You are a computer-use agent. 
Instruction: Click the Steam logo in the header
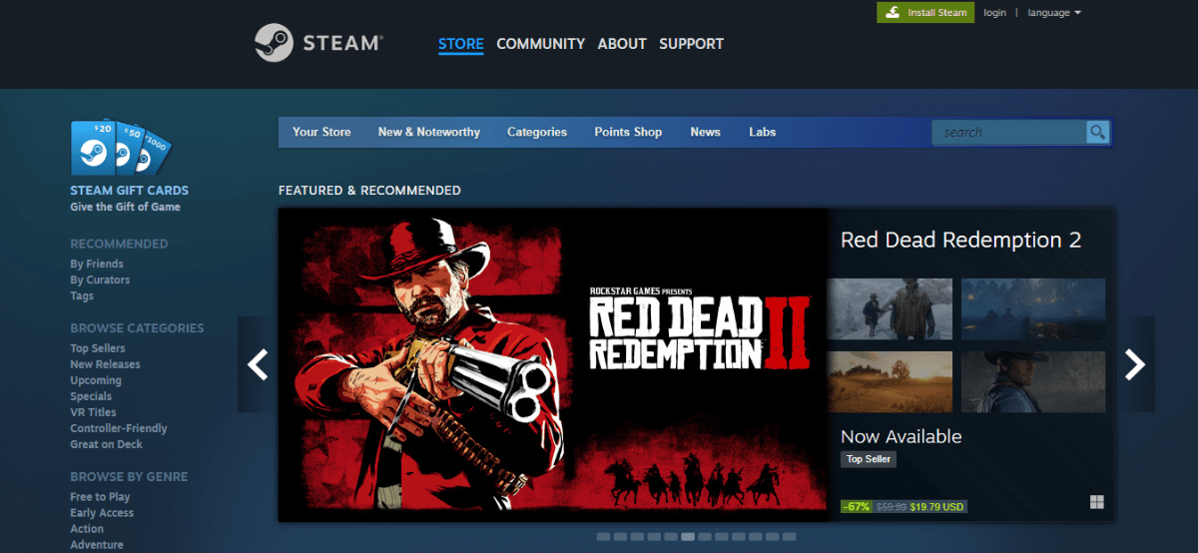coord(318,43)
